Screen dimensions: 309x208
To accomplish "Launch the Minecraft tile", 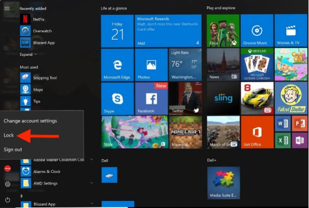I will [x=185, y=132].
